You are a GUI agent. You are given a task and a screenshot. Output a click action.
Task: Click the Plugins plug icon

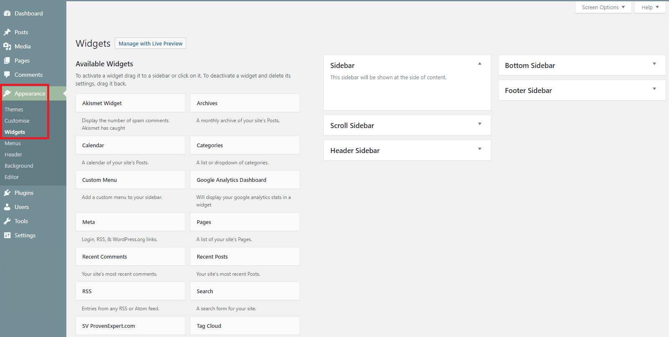[x=7, y=193]
